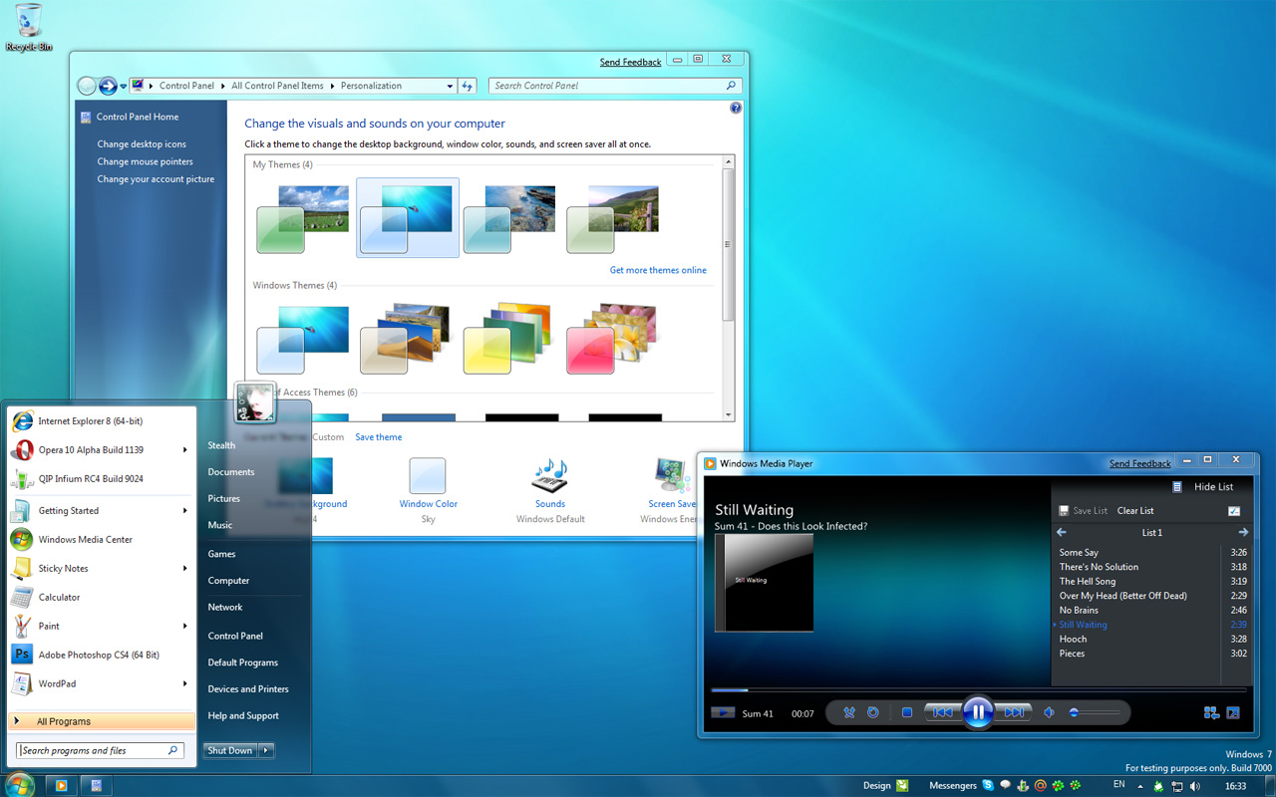Screen dimensions: 1276x797
Task: Go to the previous playlist arrow
Action: pos(1062,533)
